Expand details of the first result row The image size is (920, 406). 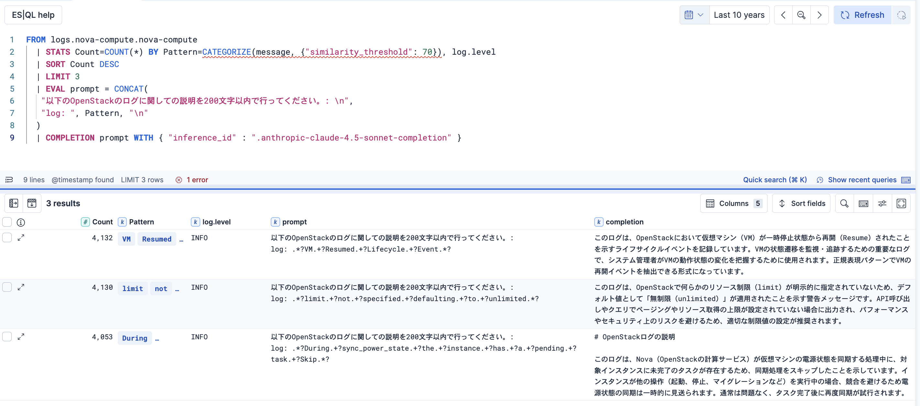pyautogui.click(x=21, y=237)
